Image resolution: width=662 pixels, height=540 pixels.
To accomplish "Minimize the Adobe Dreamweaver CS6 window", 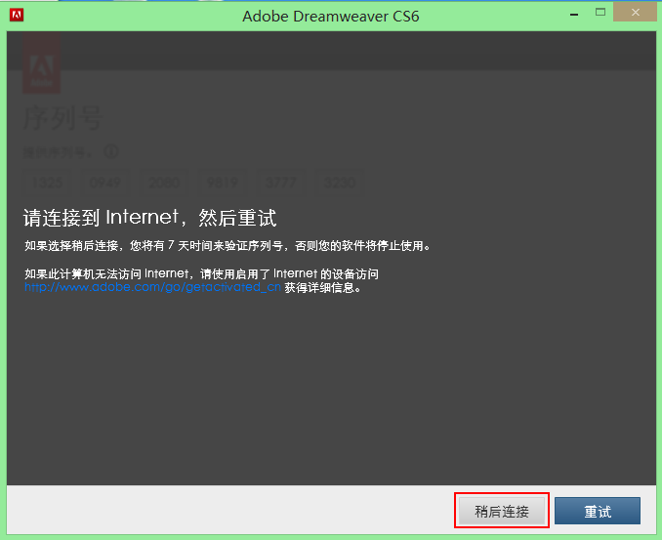I will pyautogui.click(x=574, y=15).
